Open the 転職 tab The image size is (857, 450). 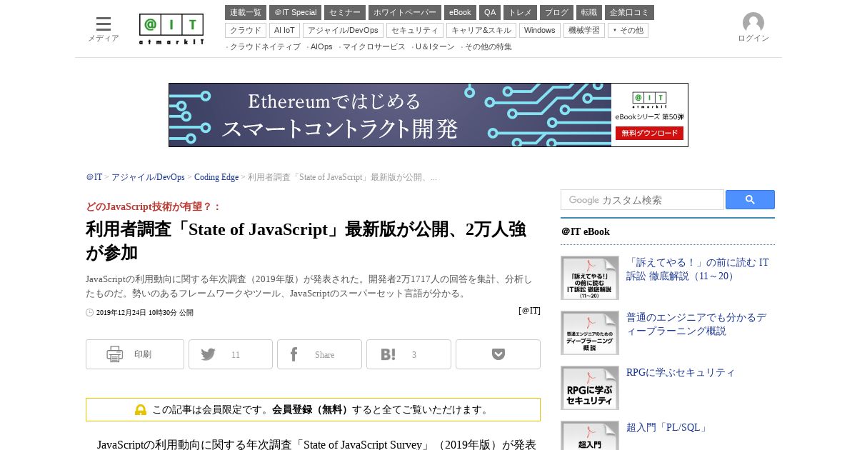point(589,13)
